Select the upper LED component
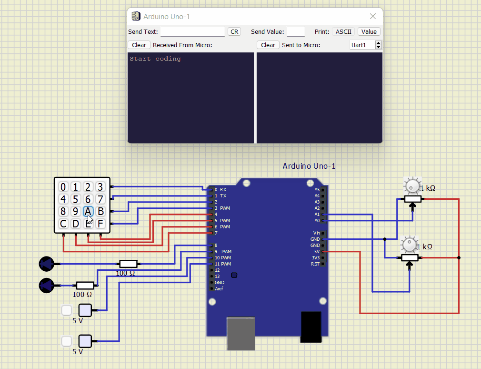 tap(47, 264)
